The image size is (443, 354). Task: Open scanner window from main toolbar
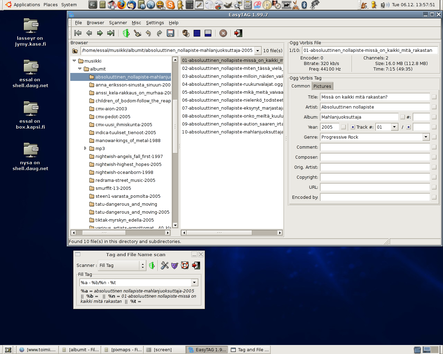126,33
